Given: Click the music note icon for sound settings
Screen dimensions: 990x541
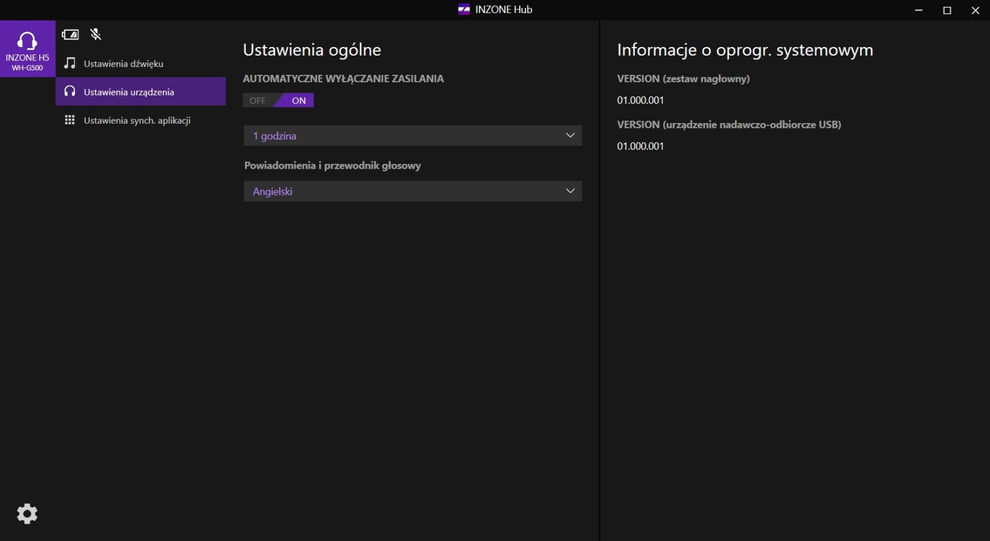Looking at the screenshot, I should click(x=70, y=63).
